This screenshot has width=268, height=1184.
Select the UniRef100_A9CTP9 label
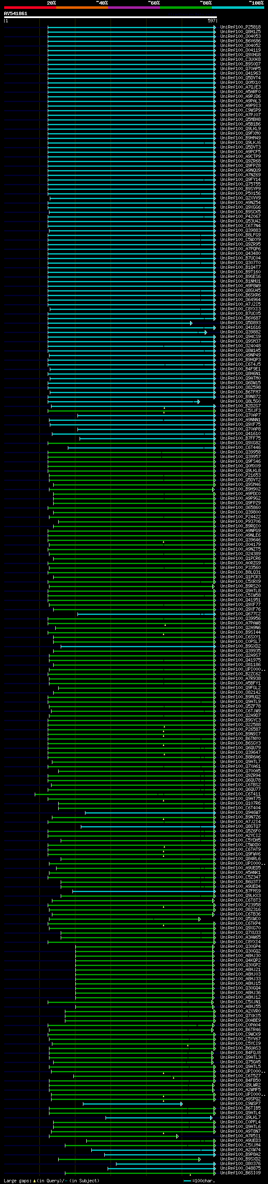[240, 156]
